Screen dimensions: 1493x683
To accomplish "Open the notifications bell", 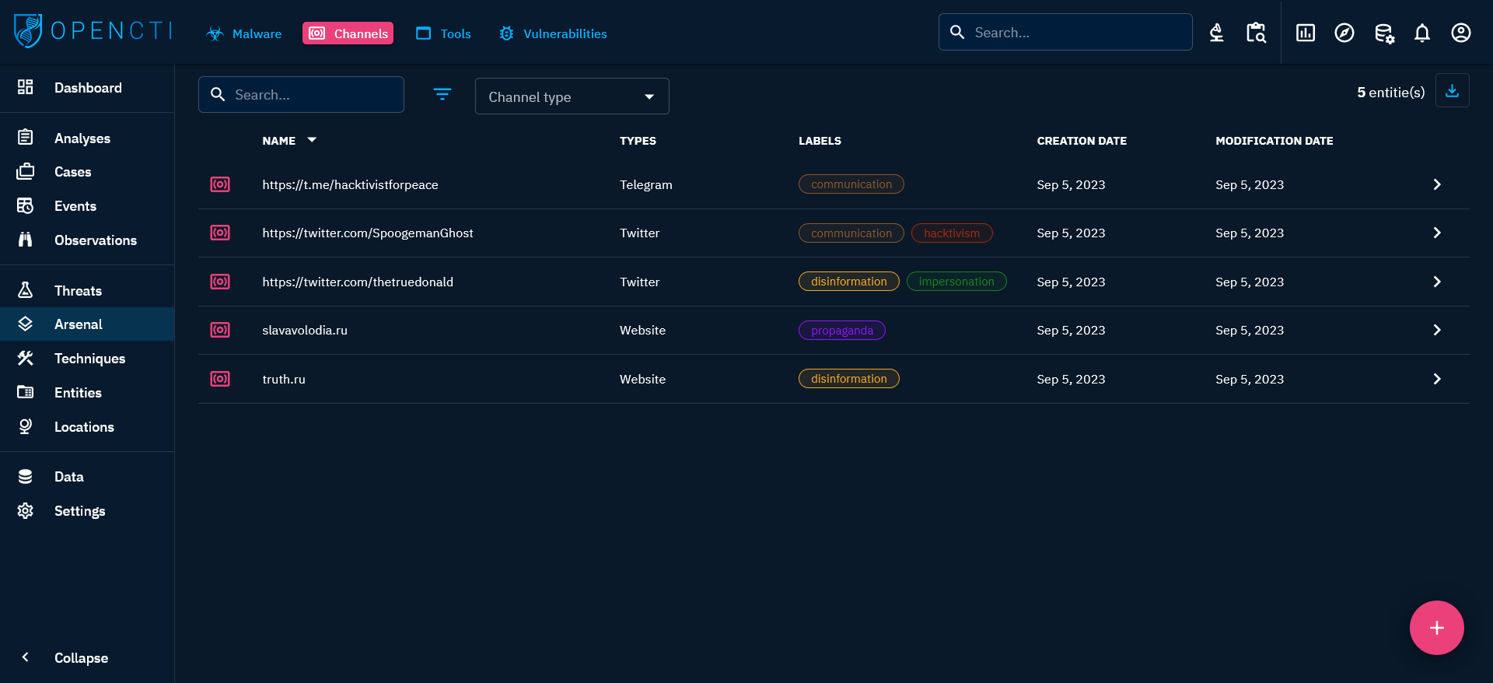I will [1421, 33].
